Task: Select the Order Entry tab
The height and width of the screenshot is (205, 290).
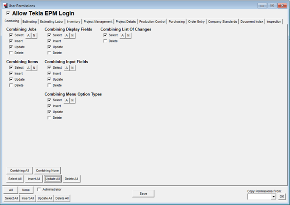Action: pos(196,22)
